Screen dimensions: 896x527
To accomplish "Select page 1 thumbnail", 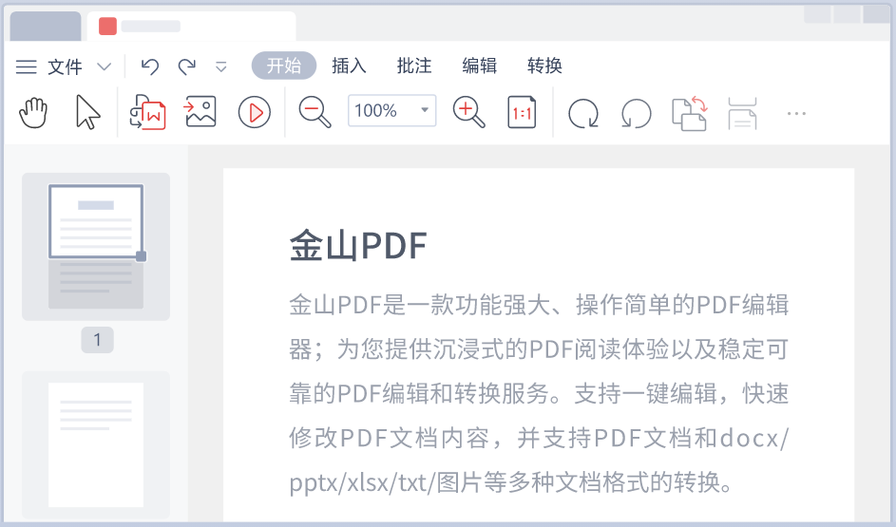I will pos(96,246).
